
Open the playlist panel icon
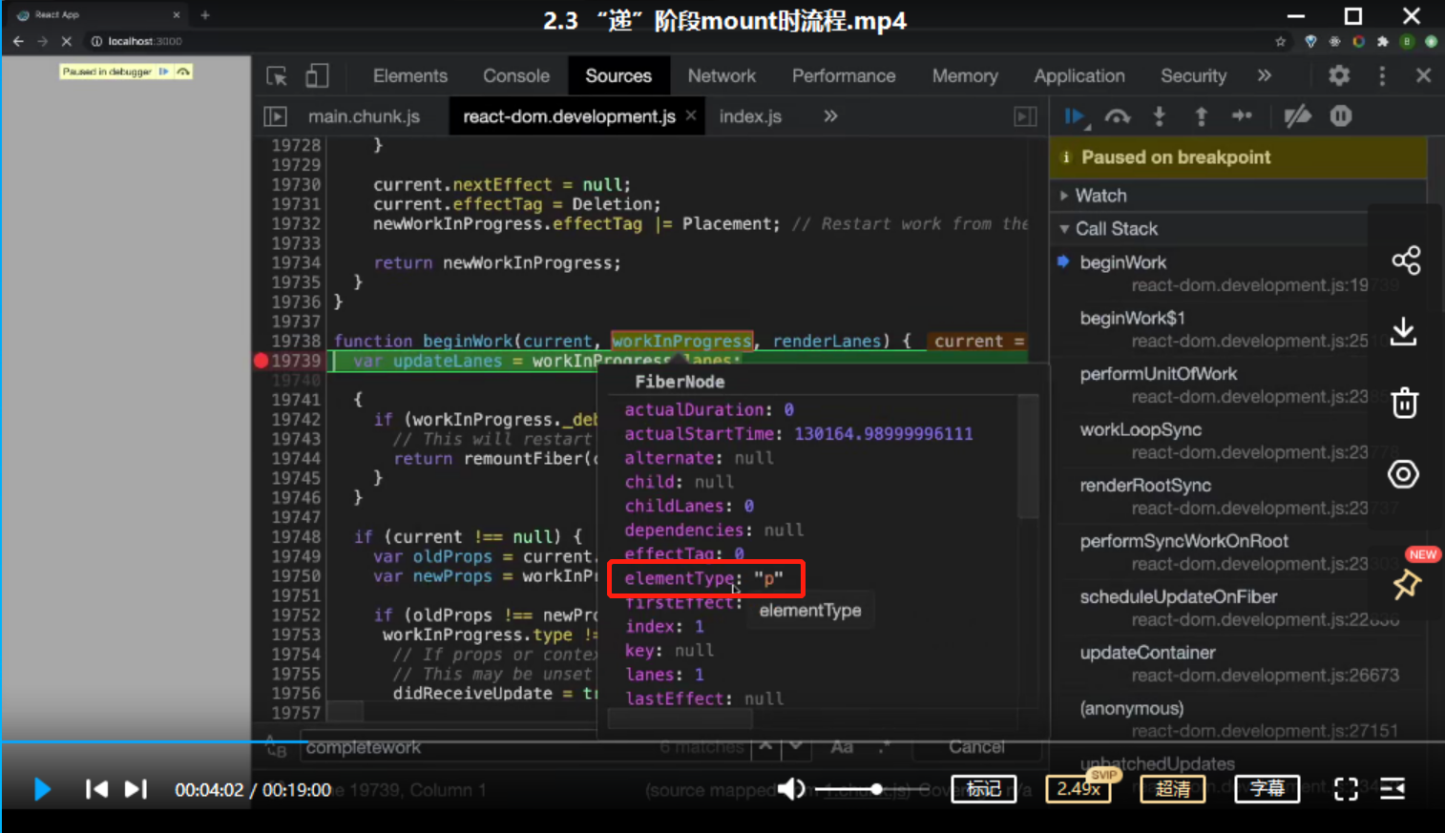pyautogui.click(x=1393, y=789)
